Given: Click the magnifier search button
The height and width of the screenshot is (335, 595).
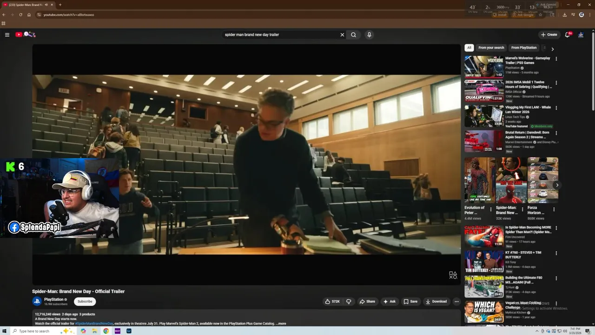Looking at the screenshot, I should pos(354,34).
